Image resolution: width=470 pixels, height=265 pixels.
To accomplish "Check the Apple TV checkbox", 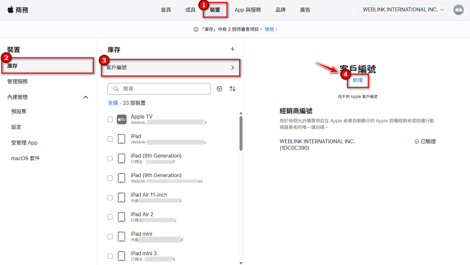I will click(110, 119).
